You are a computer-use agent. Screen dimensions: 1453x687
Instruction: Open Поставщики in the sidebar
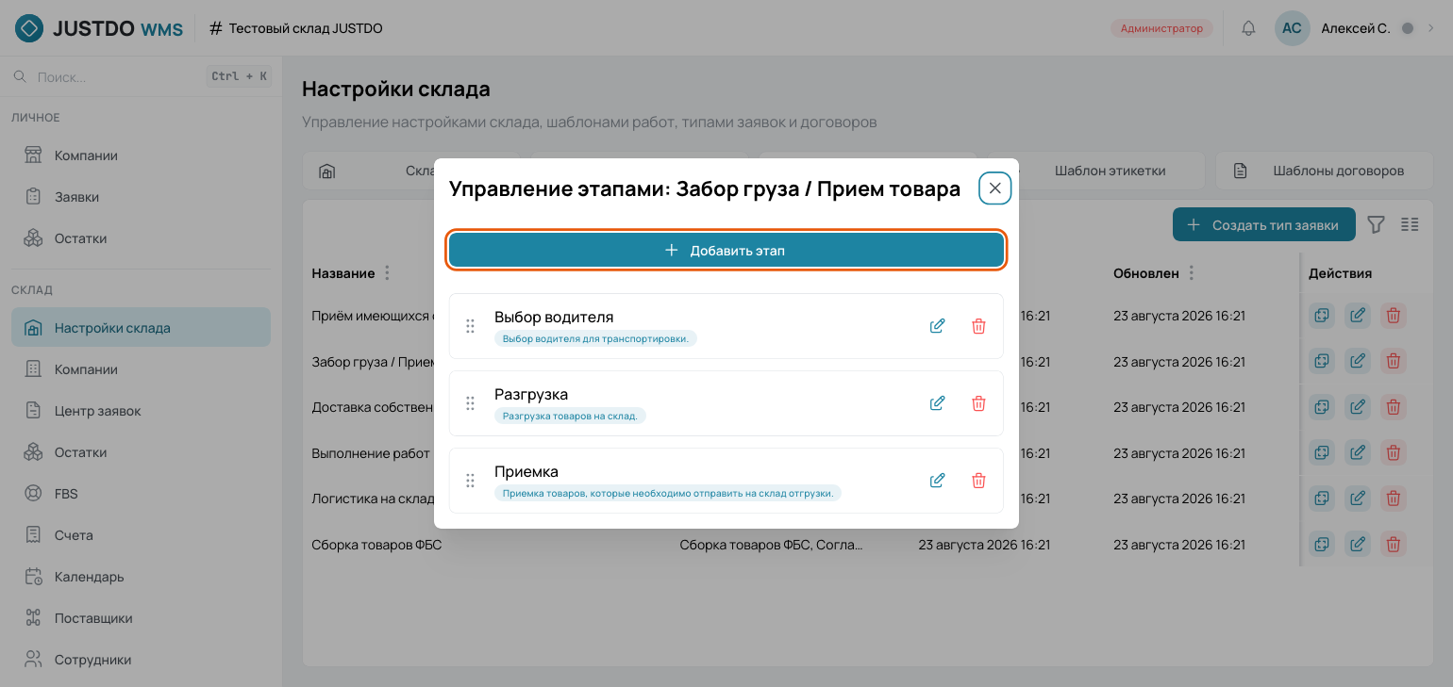coord(142,618)
